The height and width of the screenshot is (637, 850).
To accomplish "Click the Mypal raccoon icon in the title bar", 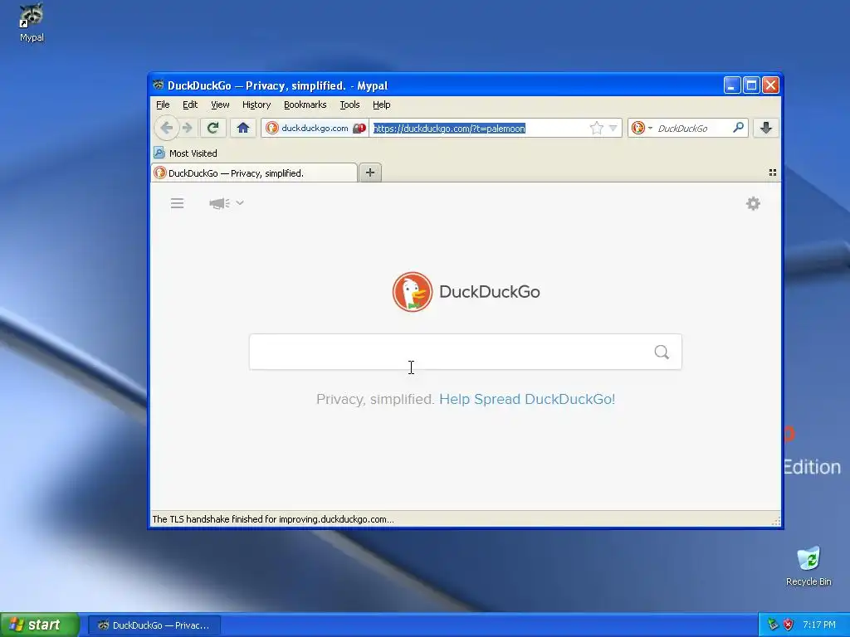I will tap(159, 85).
